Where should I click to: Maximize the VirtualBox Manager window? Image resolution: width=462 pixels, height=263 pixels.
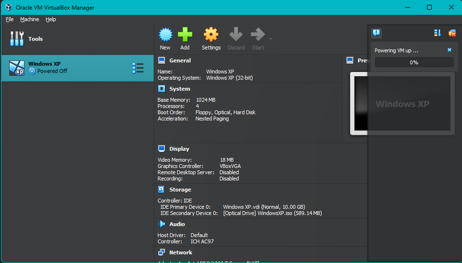coord(429,7)
